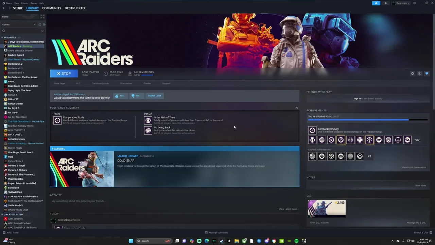Show only ready-to-play games icon
435x245 pixels.
[x=44, y=24]
